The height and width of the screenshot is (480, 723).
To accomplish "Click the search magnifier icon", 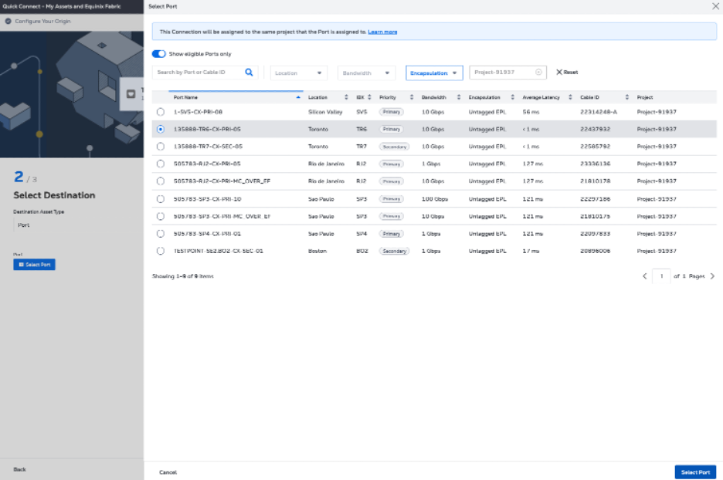I will click(x=249, y=73).
